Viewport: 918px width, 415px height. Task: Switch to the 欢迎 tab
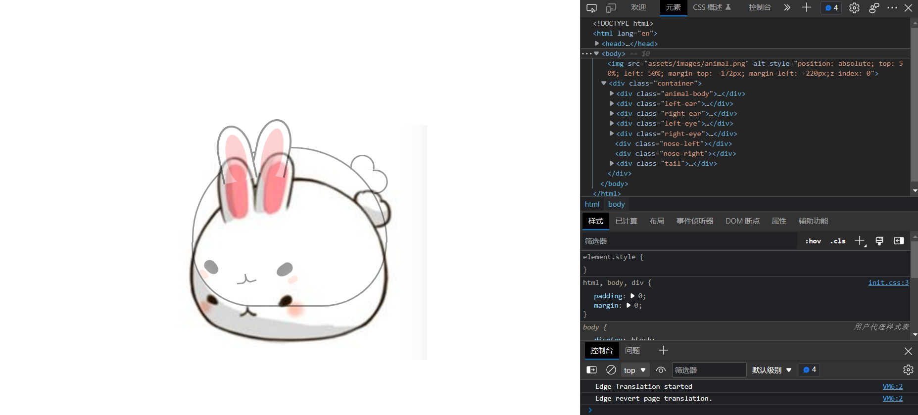click(x=638, y=7)
